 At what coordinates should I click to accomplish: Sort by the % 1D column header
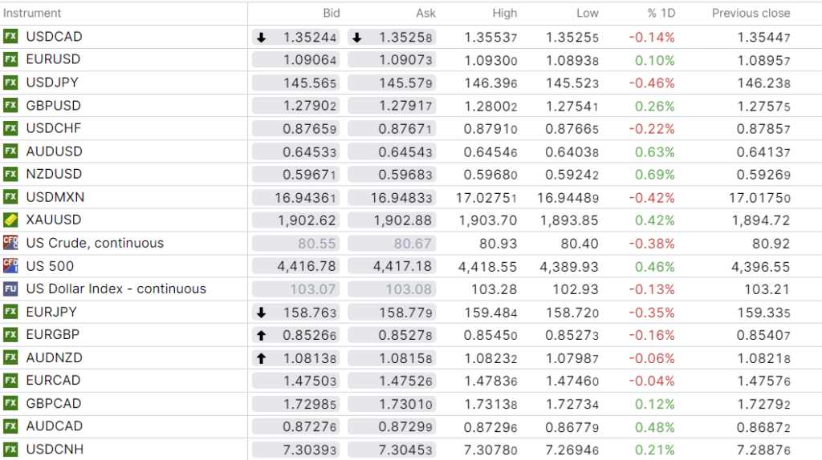[661, 14]
